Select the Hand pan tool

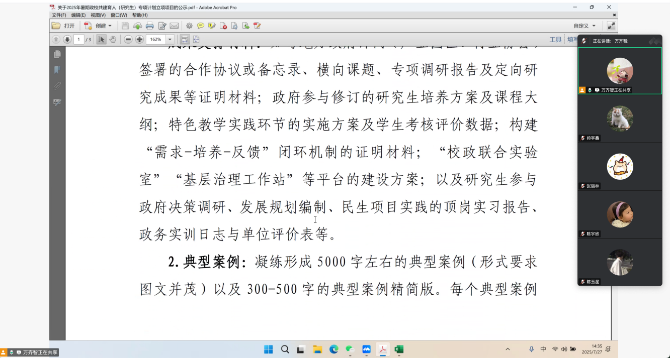[113, 39]
